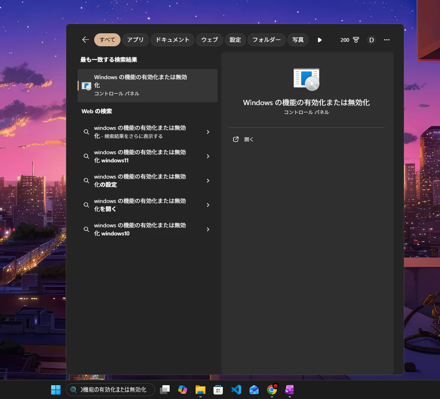Click the back arrow in search window
The height and width of the screenshot is (399, 440).
[85, 40]
